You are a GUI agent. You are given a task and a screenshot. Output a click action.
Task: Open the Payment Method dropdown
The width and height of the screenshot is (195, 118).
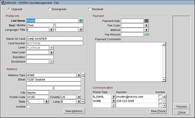tap(146, 30)
